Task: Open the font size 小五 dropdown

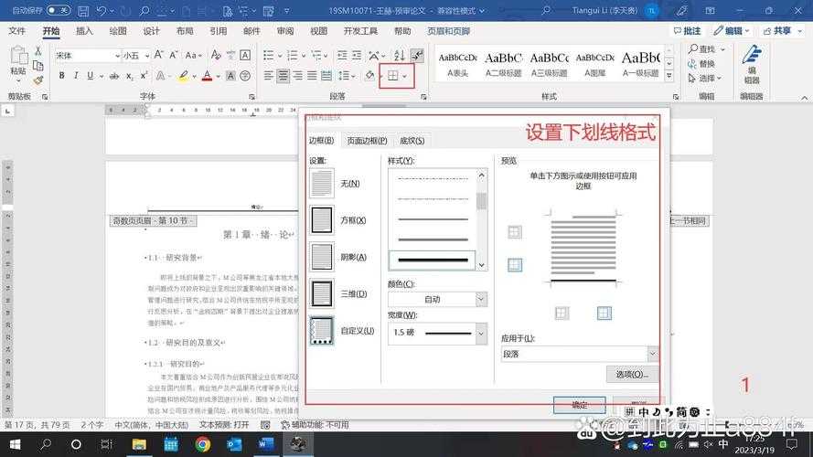Action: tap(147, 56)
